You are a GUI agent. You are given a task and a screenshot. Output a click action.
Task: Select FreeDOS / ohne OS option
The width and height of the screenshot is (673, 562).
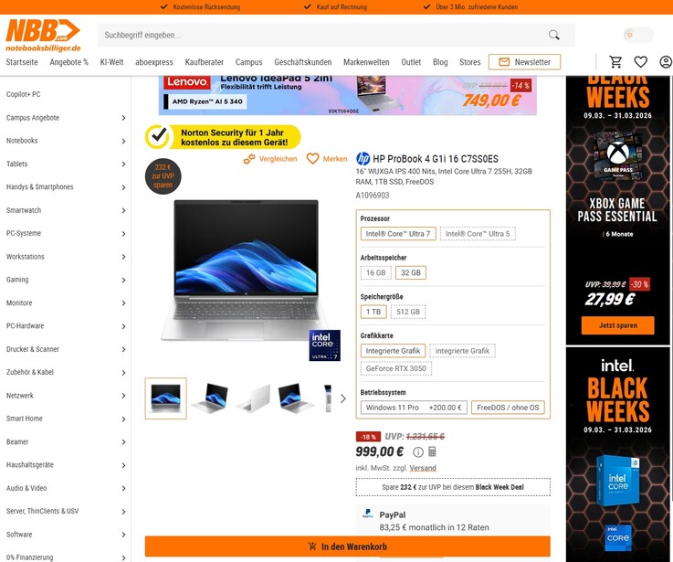coord(508,408)
